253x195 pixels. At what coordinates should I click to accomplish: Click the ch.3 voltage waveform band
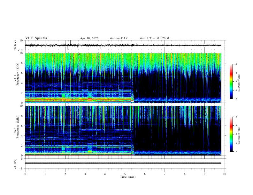coord(123,163)
